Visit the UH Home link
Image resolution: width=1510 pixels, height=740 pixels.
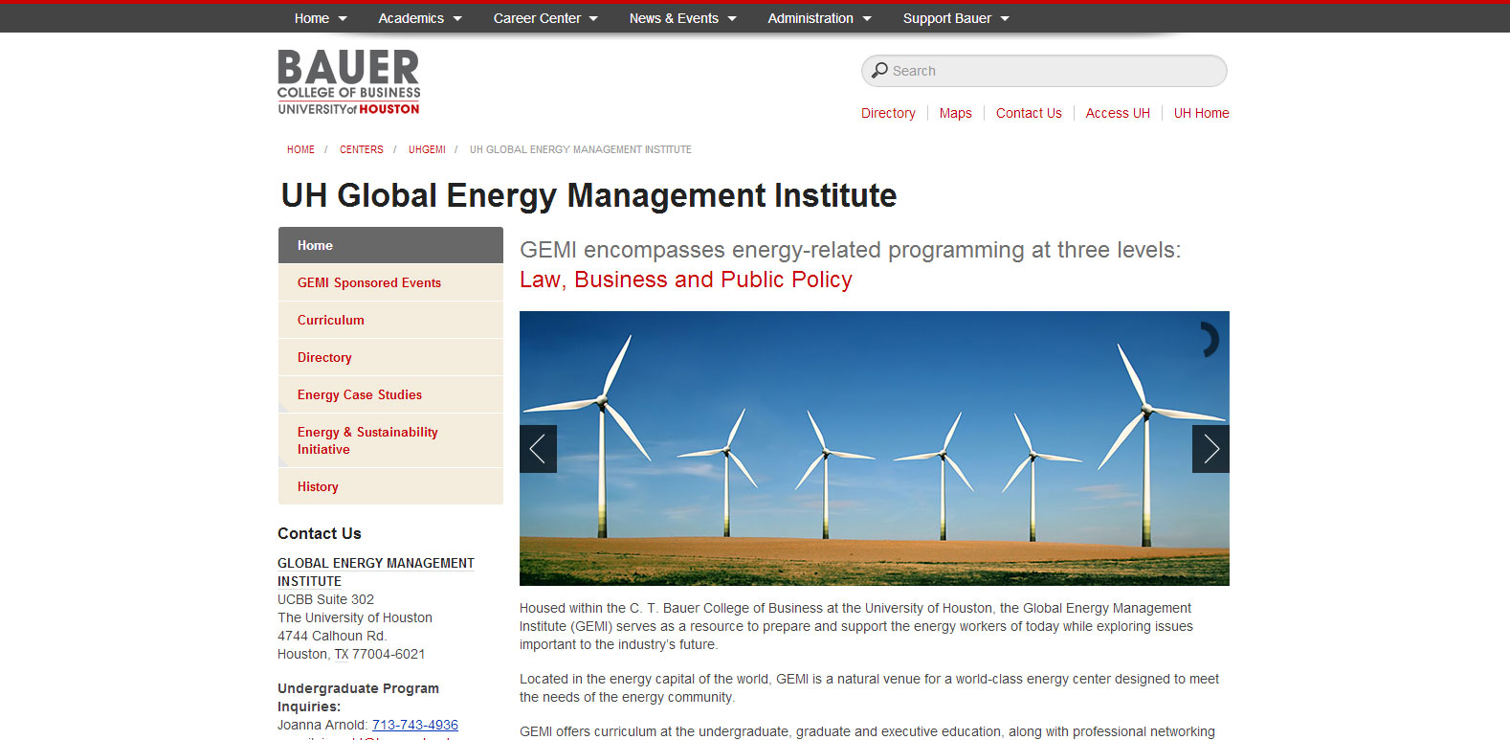coord(1201,113)
